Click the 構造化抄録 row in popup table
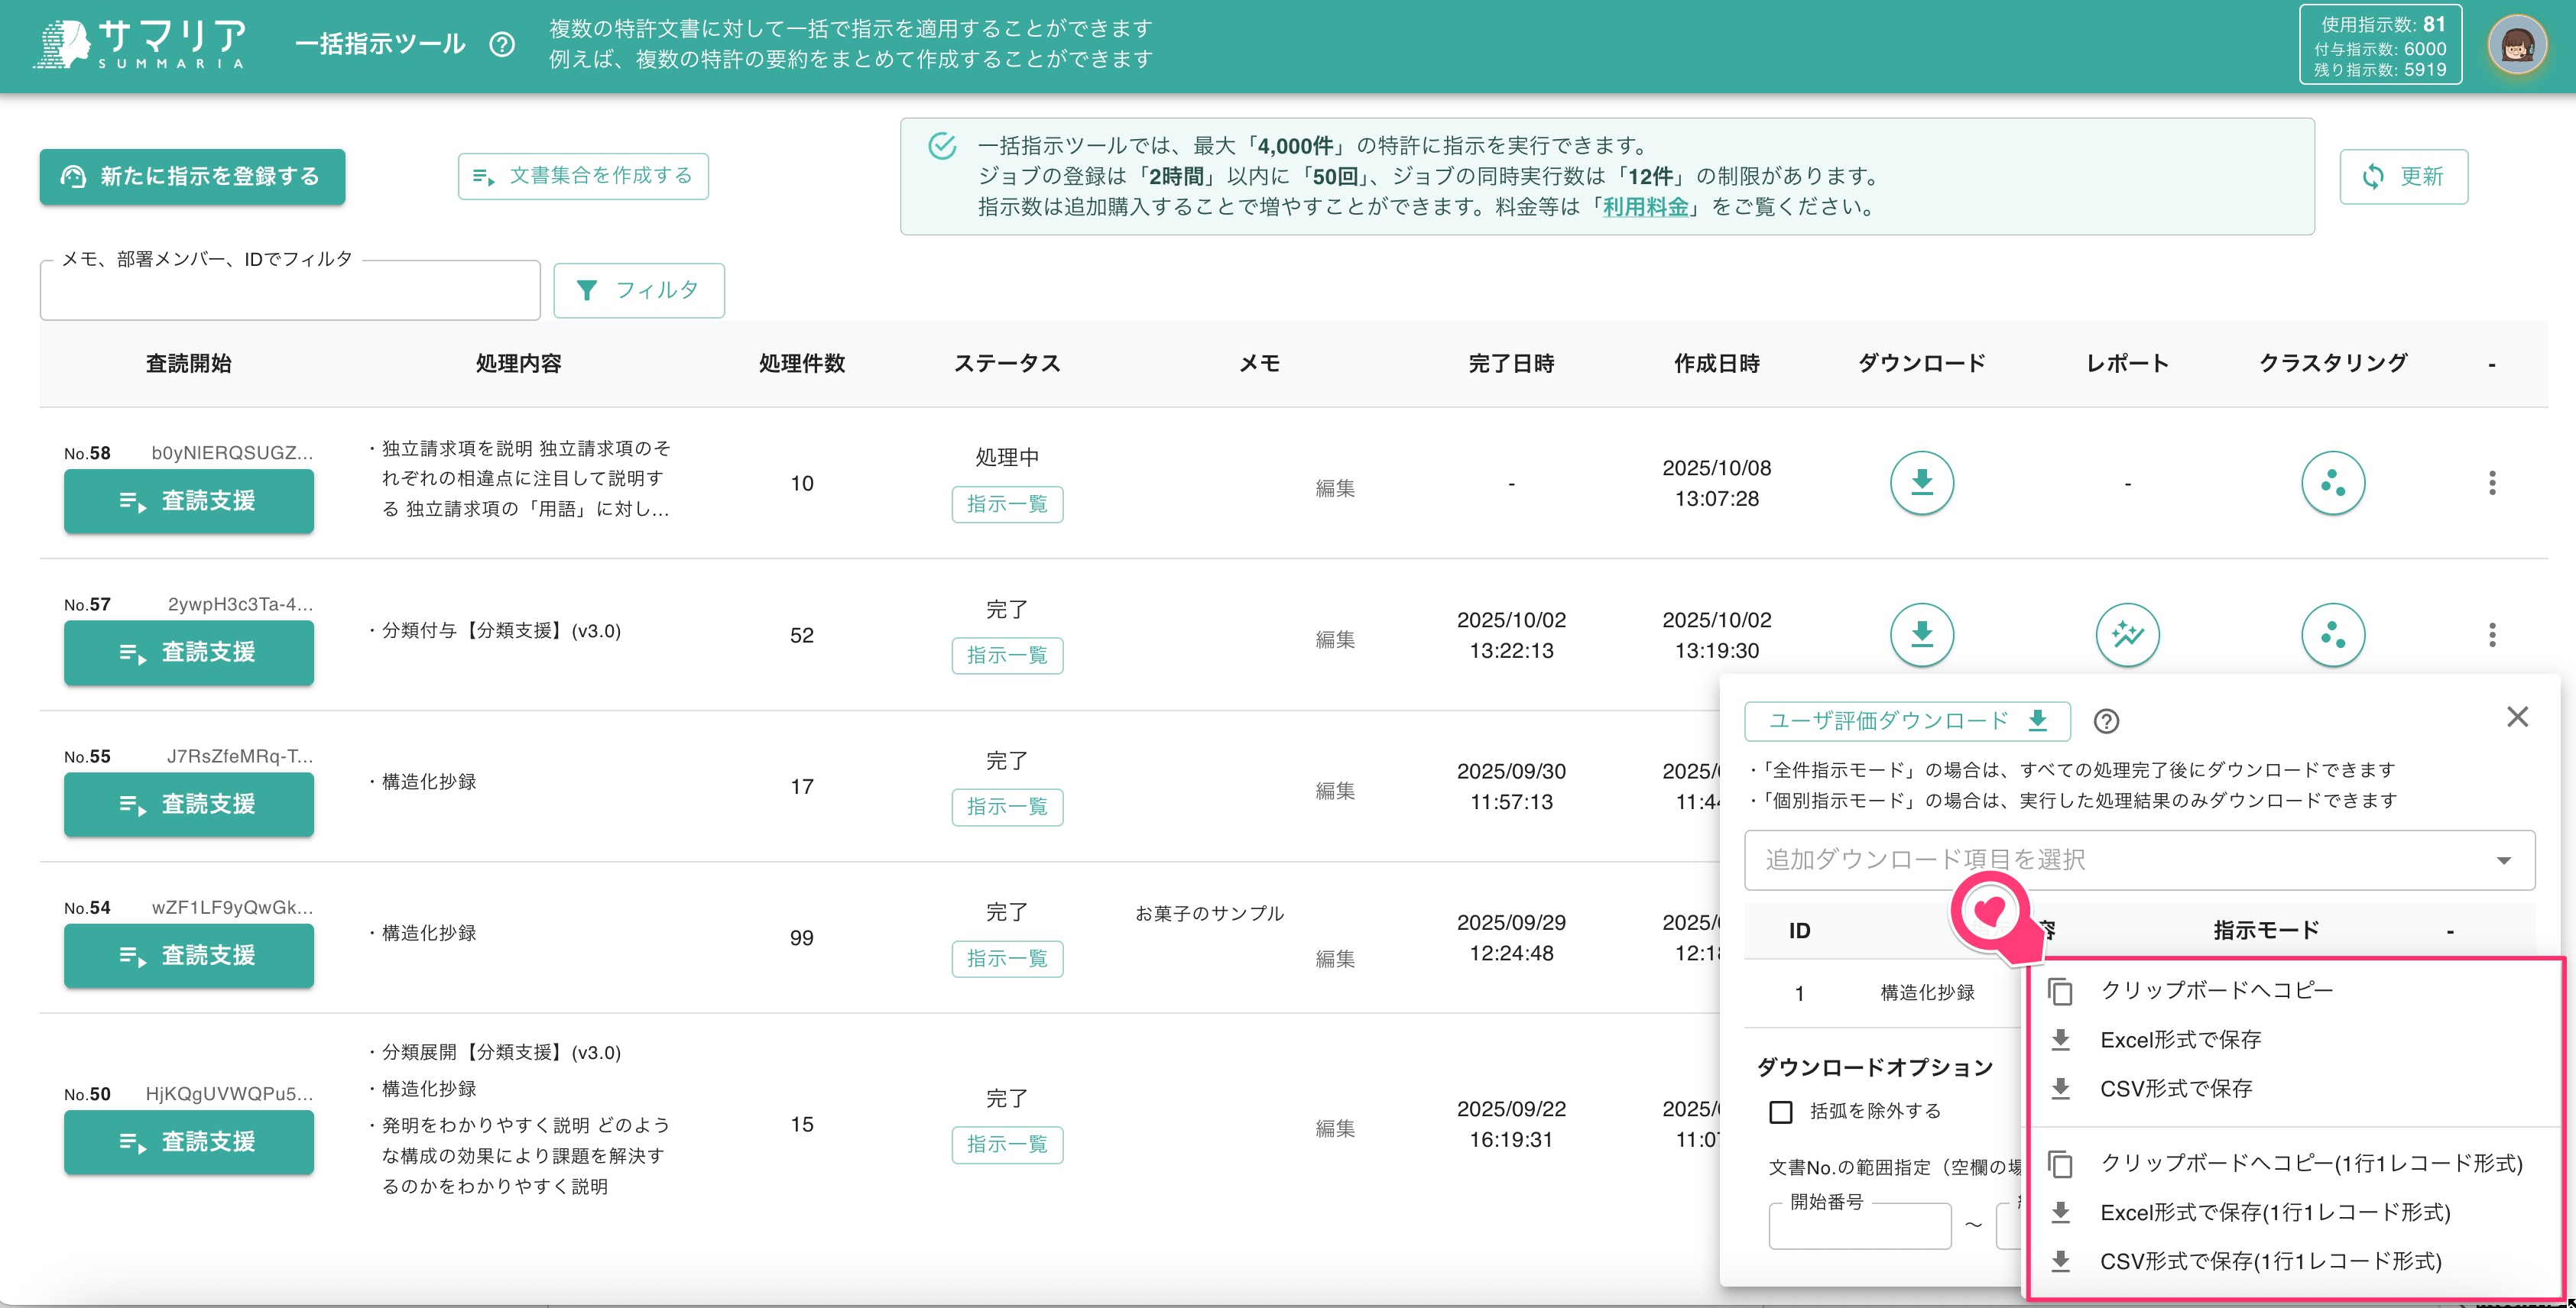 click(x=1927, y=992)
